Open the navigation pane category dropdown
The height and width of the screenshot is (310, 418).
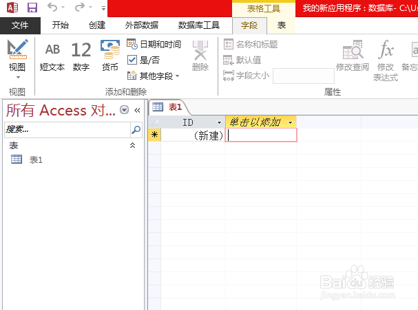(124, 109)
